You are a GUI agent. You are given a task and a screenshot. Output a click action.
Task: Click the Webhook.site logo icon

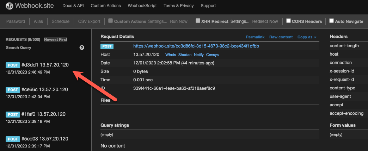[9, 6]
